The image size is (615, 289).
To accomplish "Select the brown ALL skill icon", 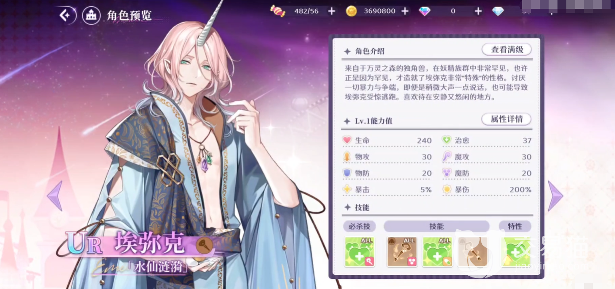I will 402,252.
